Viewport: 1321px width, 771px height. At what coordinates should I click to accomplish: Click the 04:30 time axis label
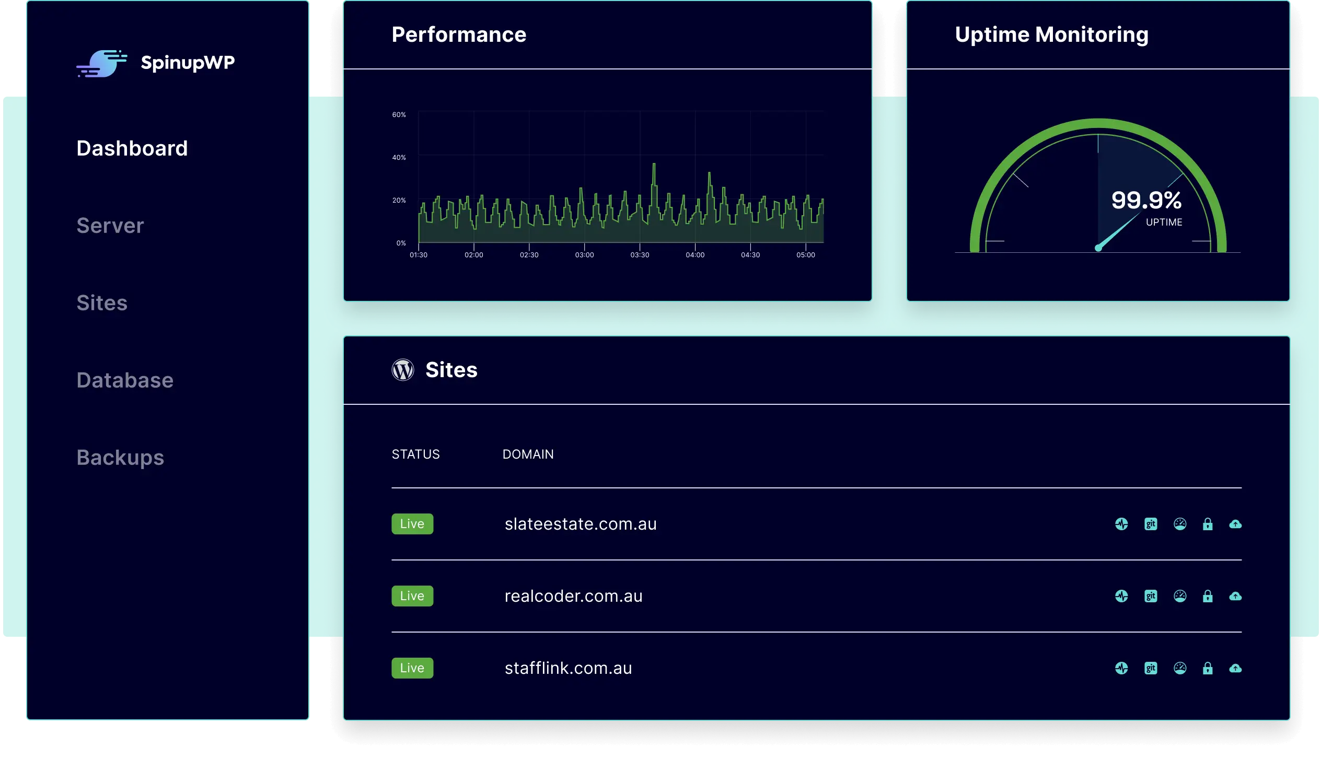pyautogui.click(x=750, y=255)
